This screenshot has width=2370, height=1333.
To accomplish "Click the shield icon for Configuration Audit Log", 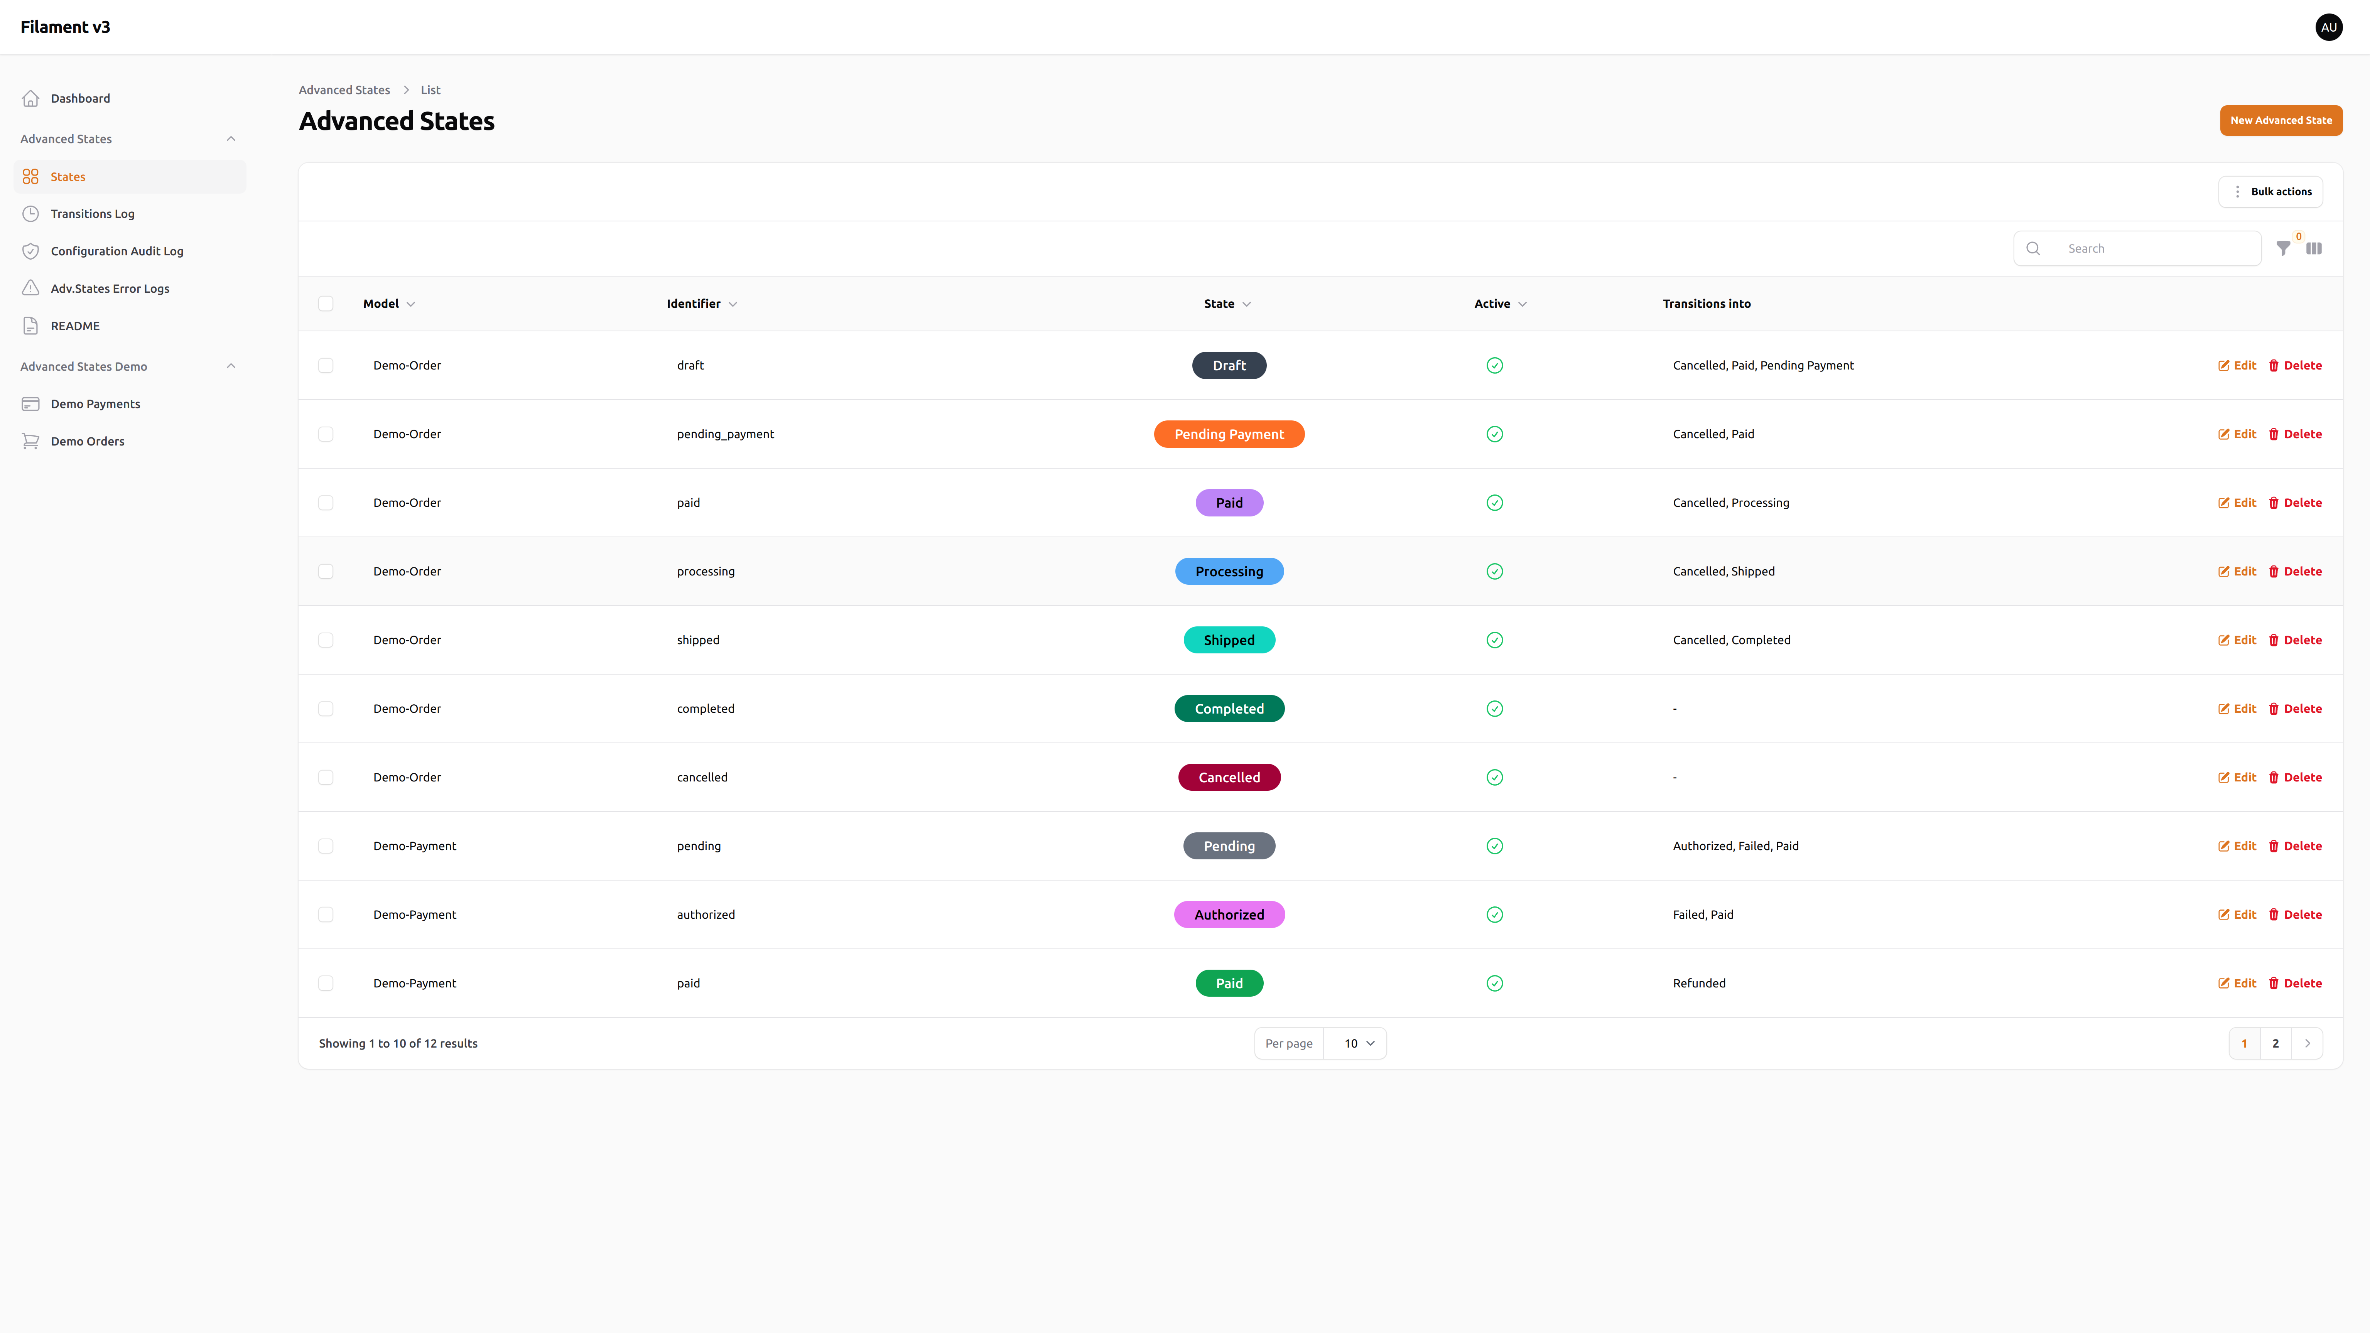I will (x=30, y=250).
